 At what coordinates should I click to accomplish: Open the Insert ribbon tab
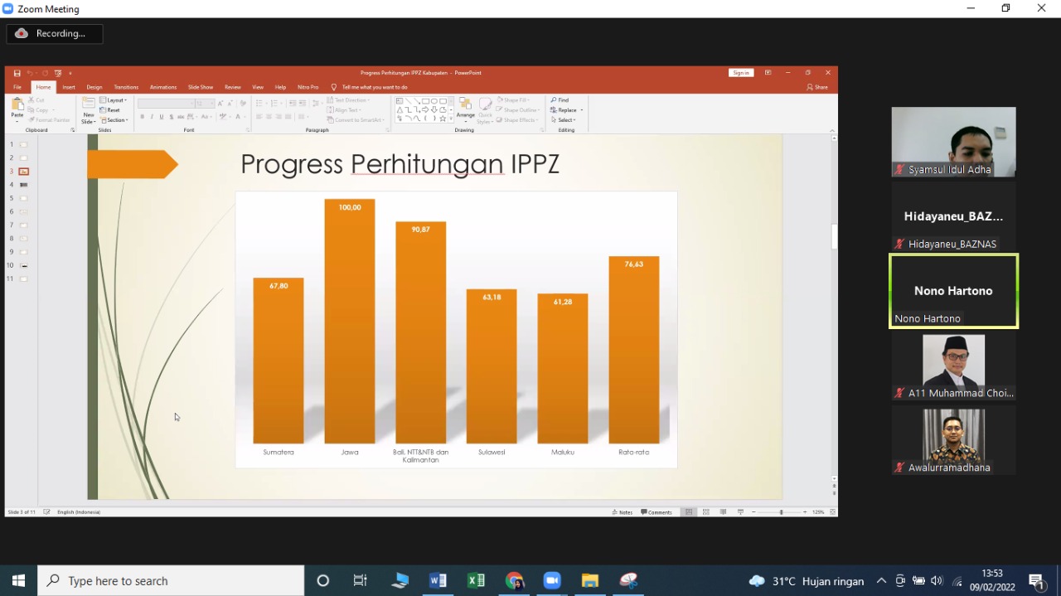69,87
